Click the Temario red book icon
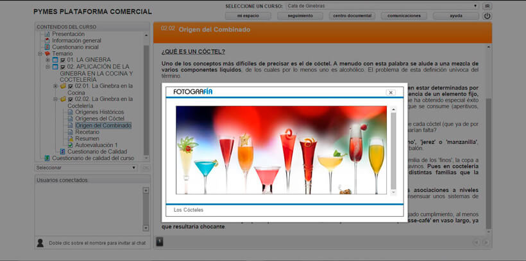The image size is (526, 261). point(47,54)
